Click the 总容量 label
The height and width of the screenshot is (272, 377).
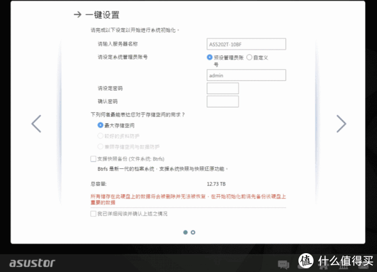(99, 184)
